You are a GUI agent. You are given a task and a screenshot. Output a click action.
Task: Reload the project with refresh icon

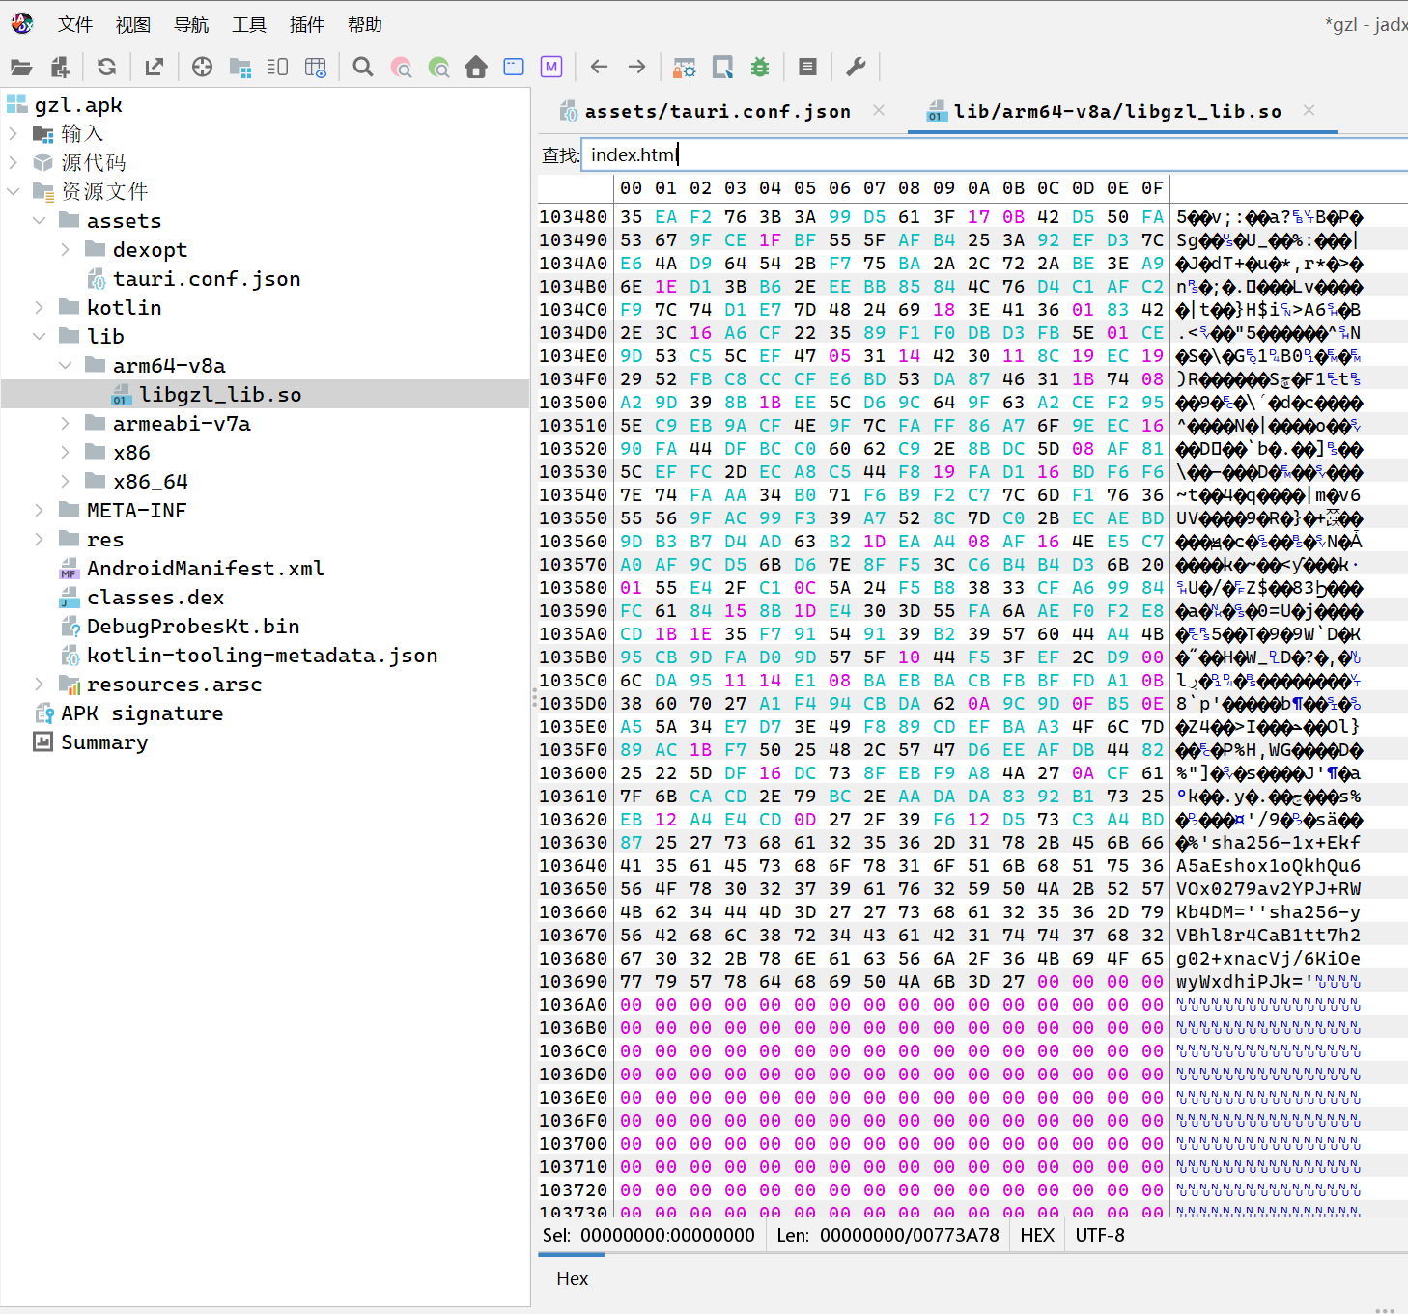click(x=107, y=67)
